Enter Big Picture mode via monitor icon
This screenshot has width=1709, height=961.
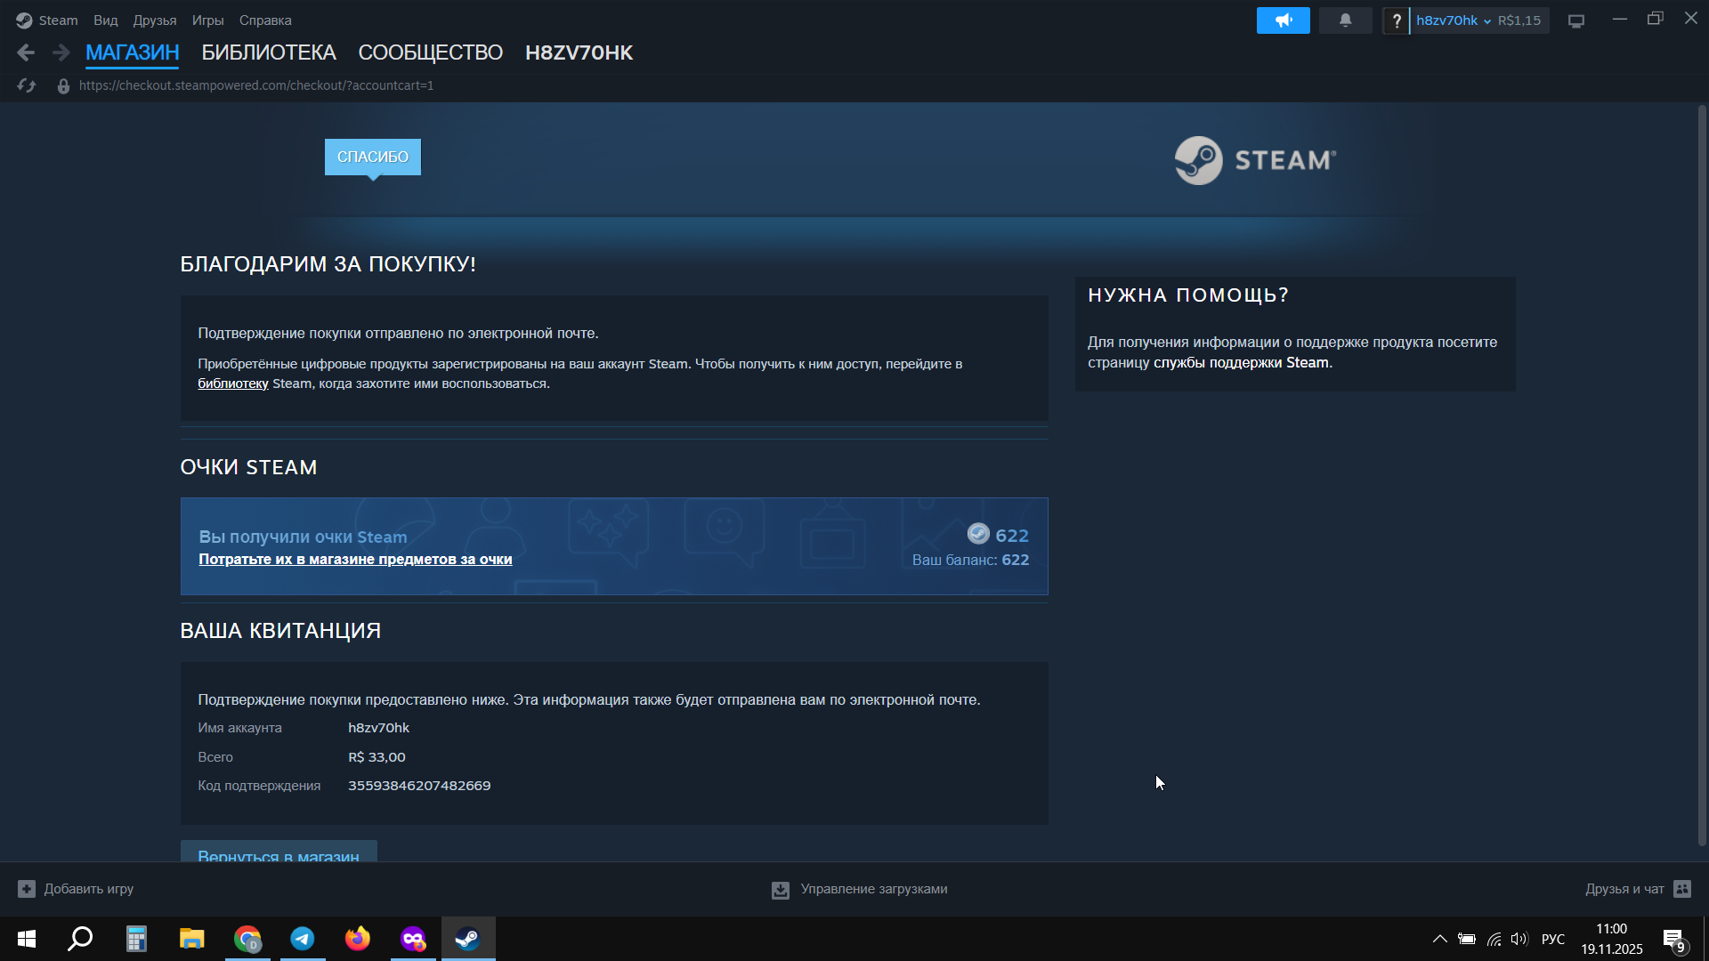tap(1576, 20)
